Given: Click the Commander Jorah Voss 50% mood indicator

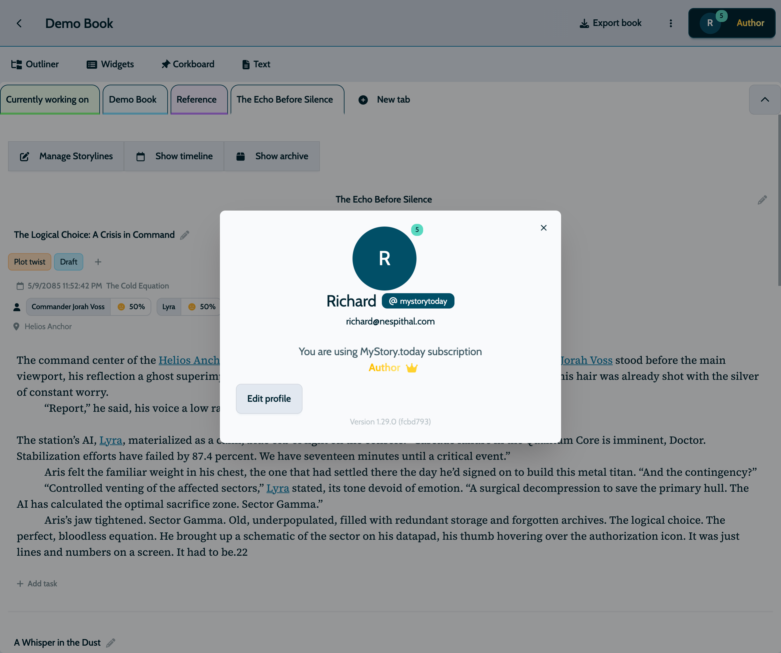Looking at the screenshot, I should pyautogui.click(x=131, y=307).
